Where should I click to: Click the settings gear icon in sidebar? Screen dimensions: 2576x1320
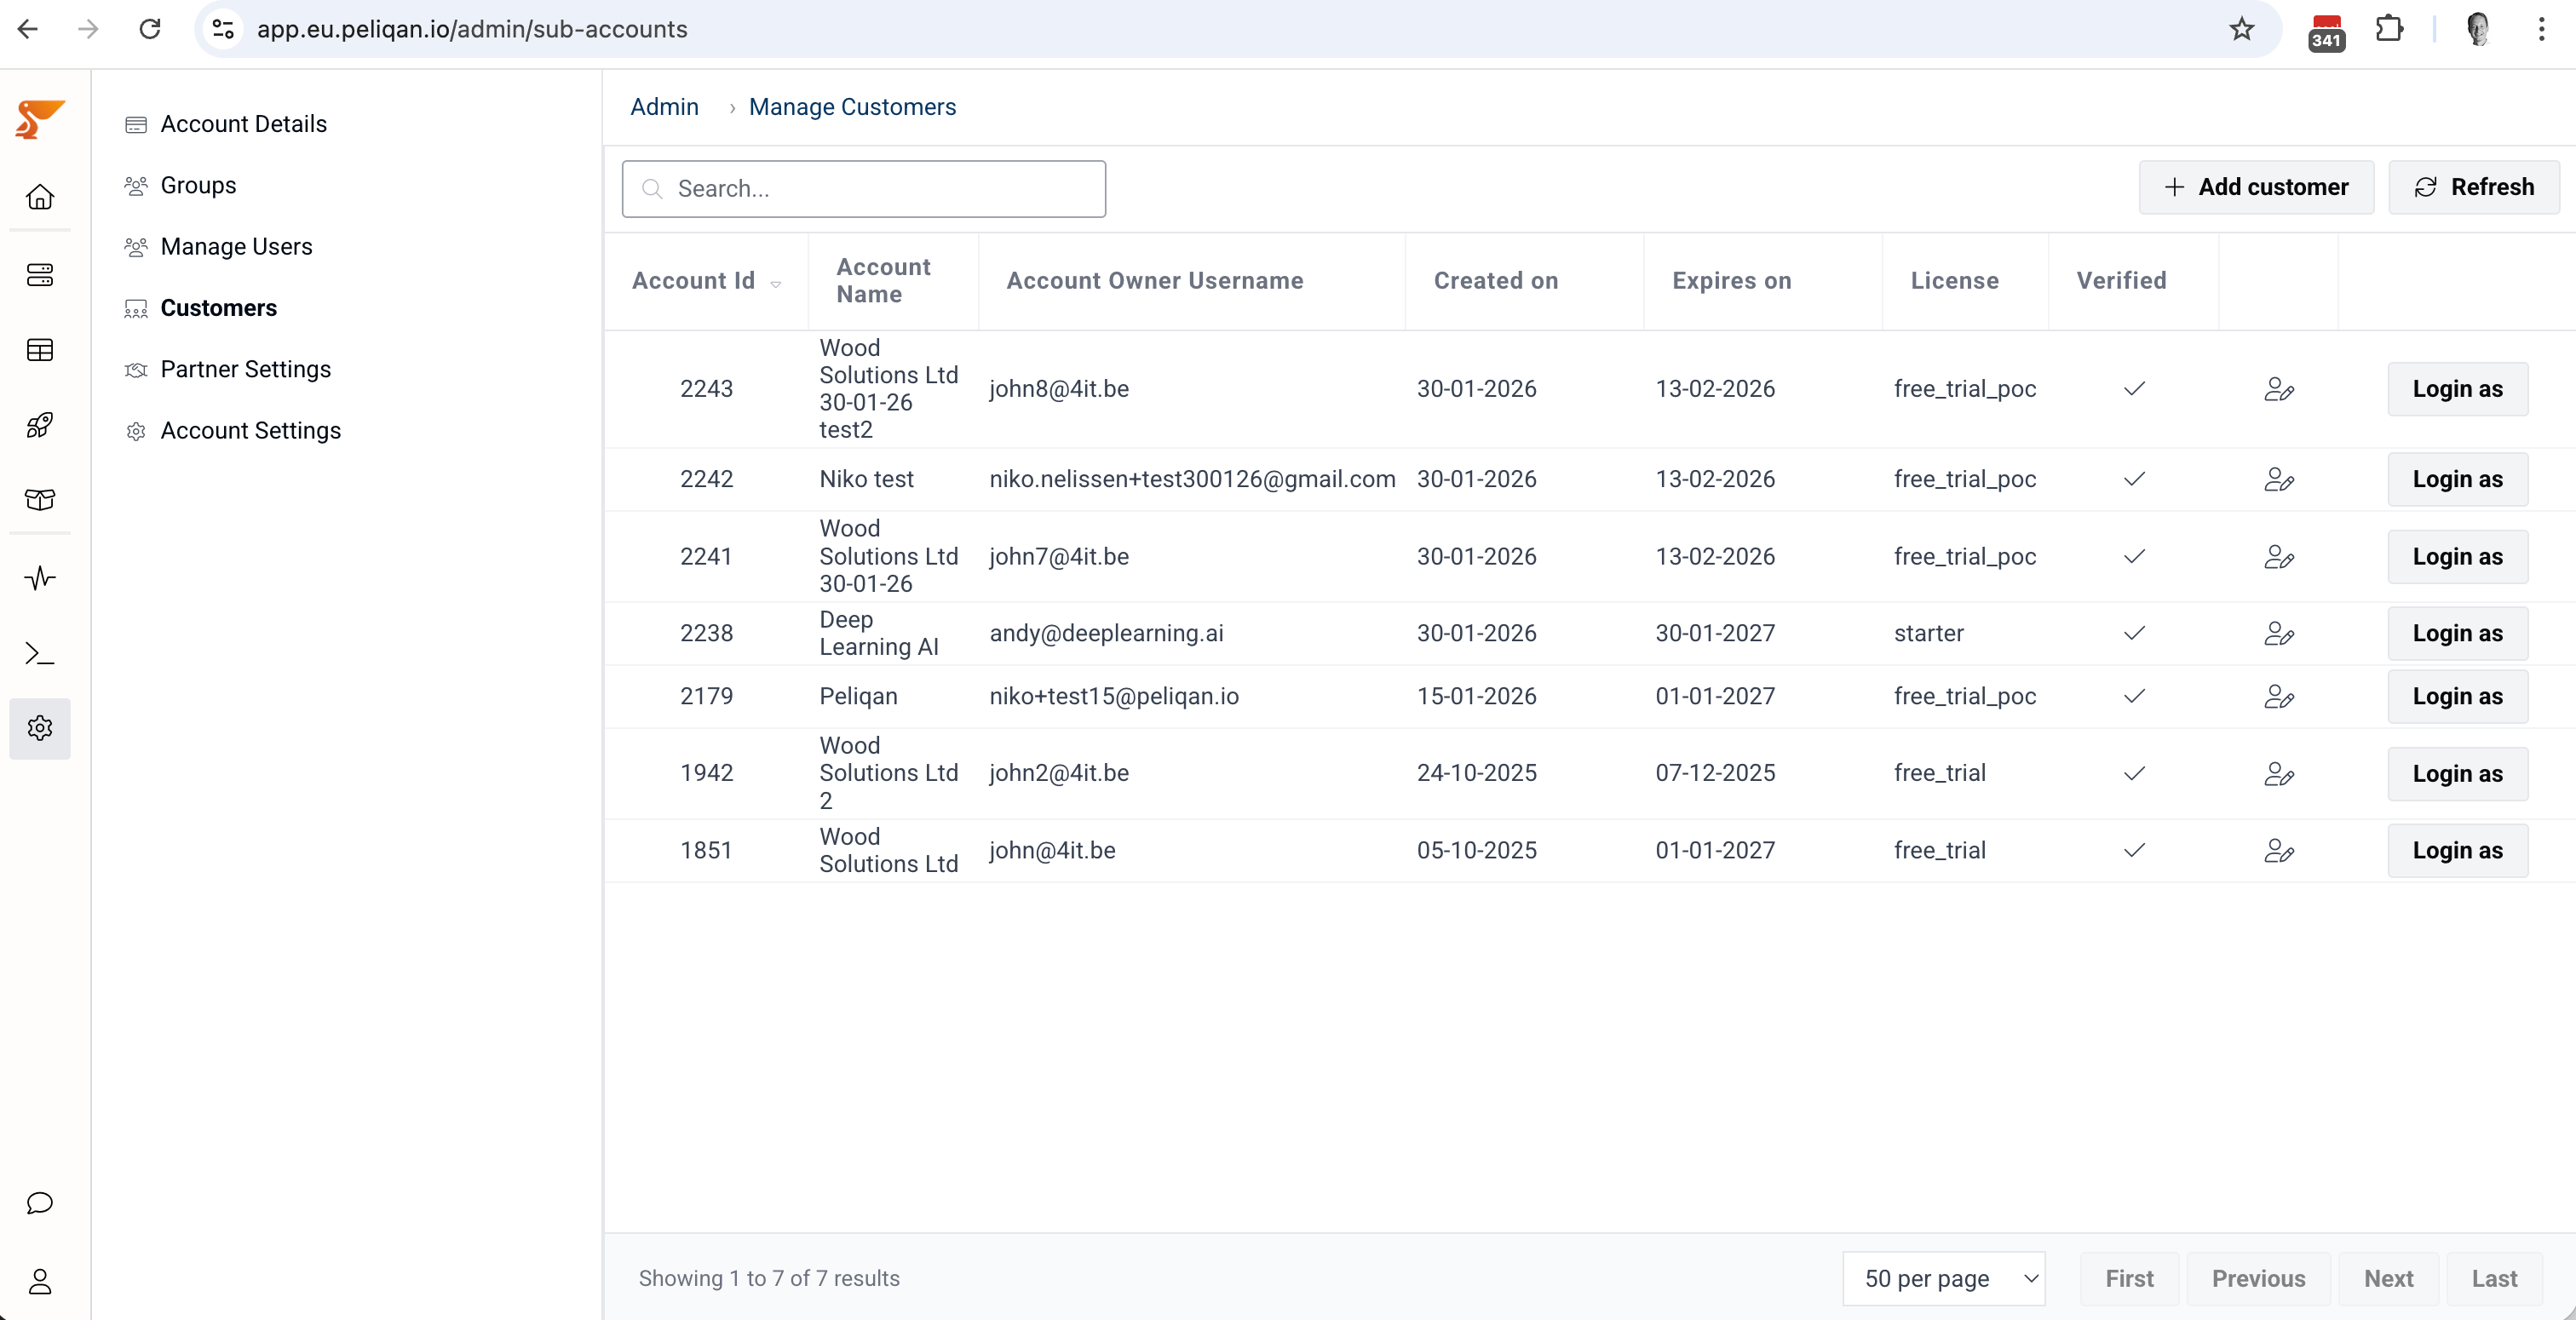point(40,728)
